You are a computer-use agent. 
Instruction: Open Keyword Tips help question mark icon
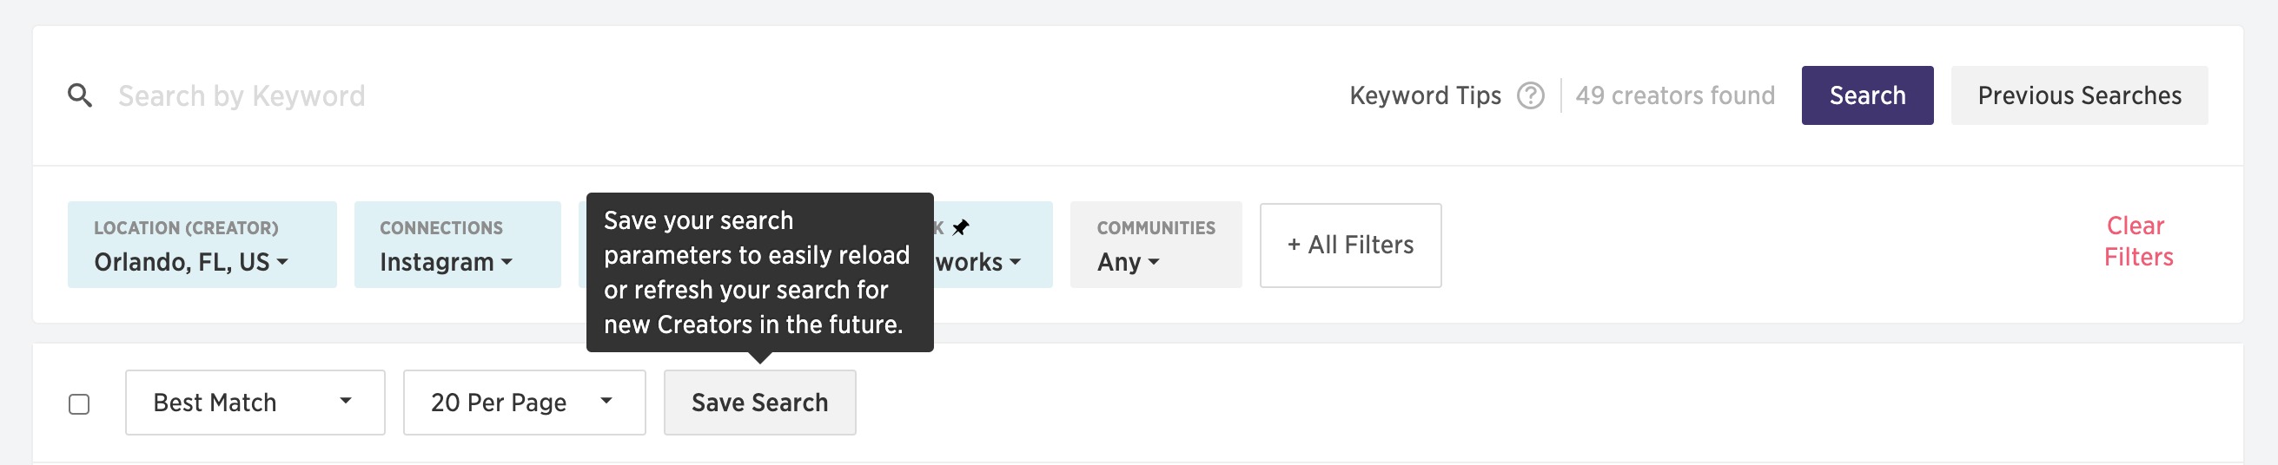[x=1530, y=95]
